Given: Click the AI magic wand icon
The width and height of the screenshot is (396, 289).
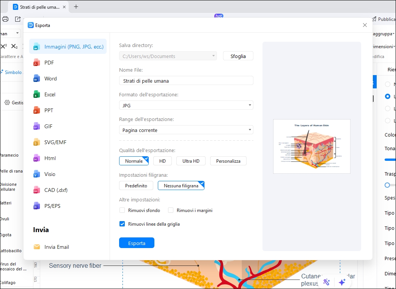Looking at the screenshot, I should [326, 282].
